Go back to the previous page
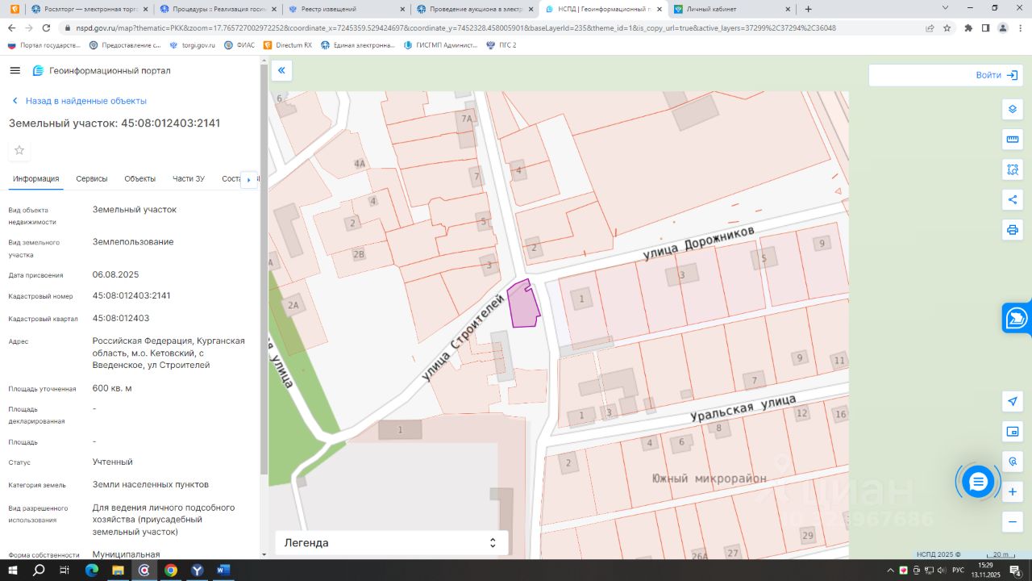This screenshot has height=581, width=1032. pyautogui.click(x=12, y=27)
